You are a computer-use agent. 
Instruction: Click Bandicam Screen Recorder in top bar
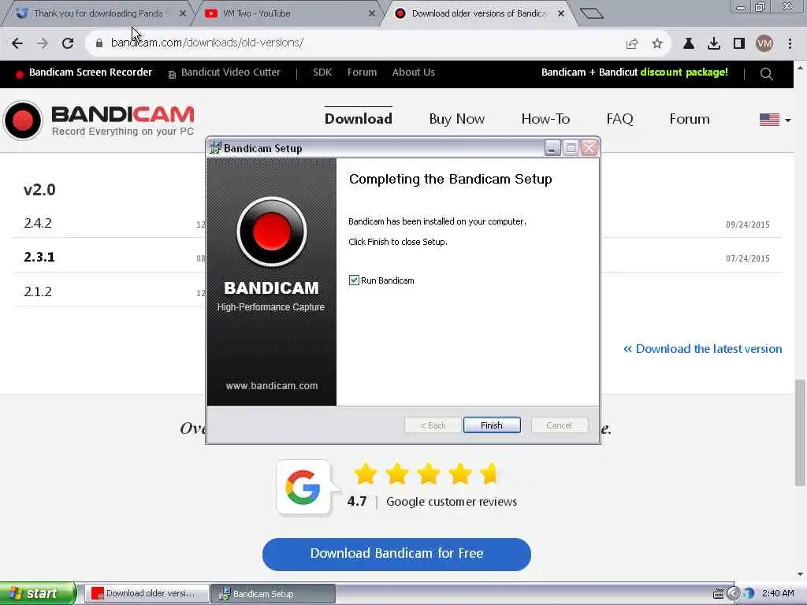pos(91,72)
